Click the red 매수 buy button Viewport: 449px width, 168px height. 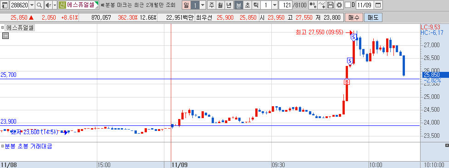click(x=354, y=17)
